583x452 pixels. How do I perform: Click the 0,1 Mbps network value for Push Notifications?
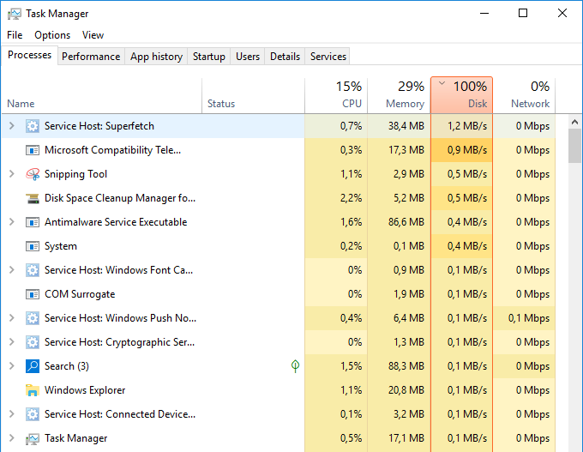(x=529, y=318)
